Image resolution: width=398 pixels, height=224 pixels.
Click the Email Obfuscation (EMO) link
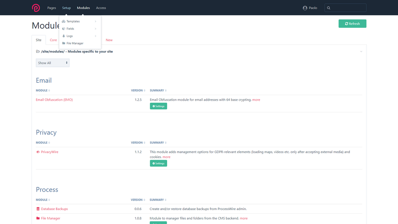54,100
